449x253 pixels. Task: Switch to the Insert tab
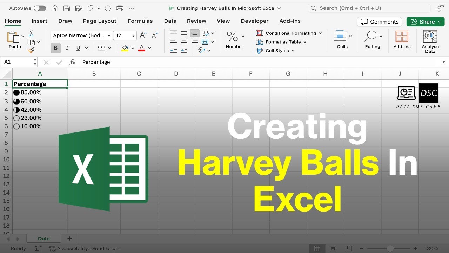[39, 21]
